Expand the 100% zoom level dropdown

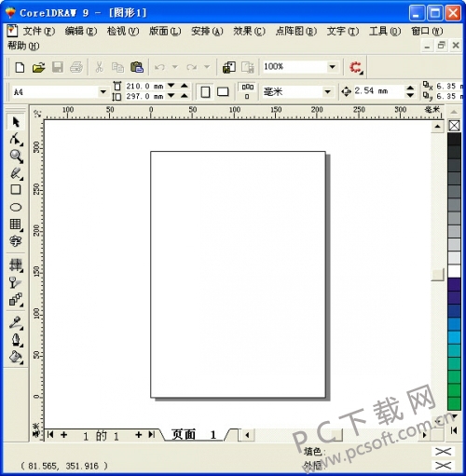coord(332,67)
